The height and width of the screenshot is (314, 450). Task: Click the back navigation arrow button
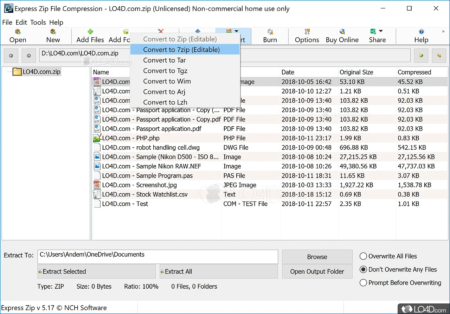[x=11, y=56]
